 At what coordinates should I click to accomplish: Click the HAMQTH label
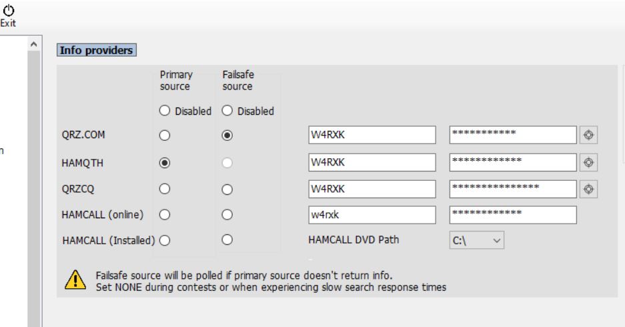coord(83,163)
